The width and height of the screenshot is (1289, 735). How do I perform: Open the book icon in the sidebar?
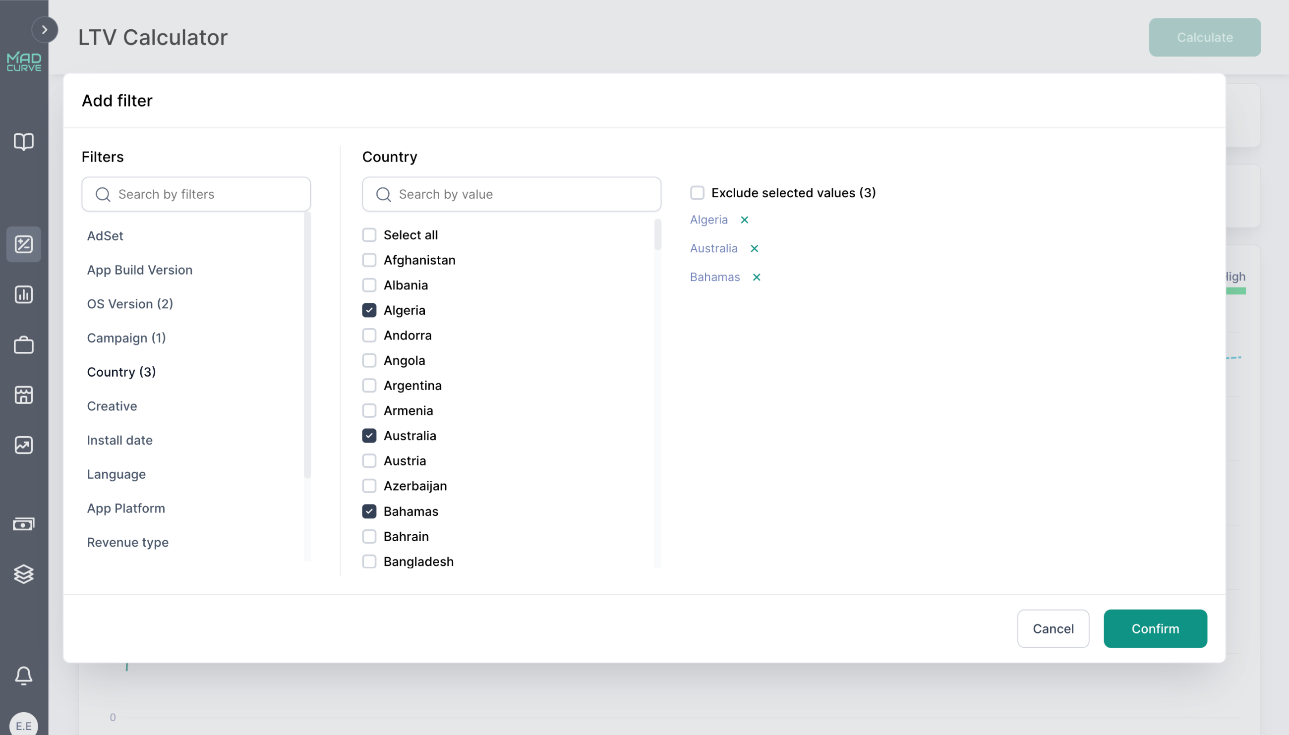pos(24,142)
